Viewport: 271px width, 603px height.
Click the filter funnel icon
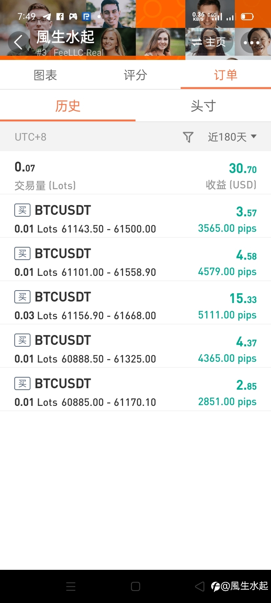188,137
